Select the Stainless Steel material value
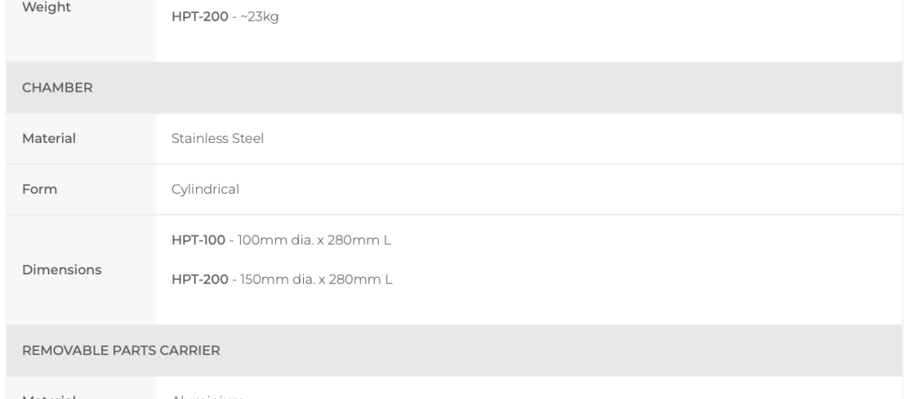This screenshot has width=909, height=399. [x=218, y=139]
